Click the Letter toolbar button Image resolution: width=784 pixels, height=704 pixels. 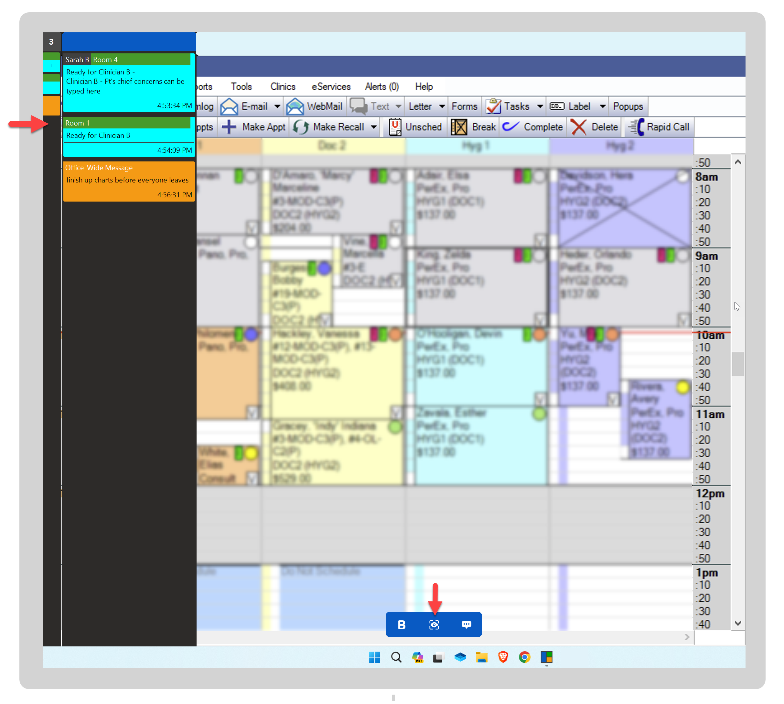[421, 106]
